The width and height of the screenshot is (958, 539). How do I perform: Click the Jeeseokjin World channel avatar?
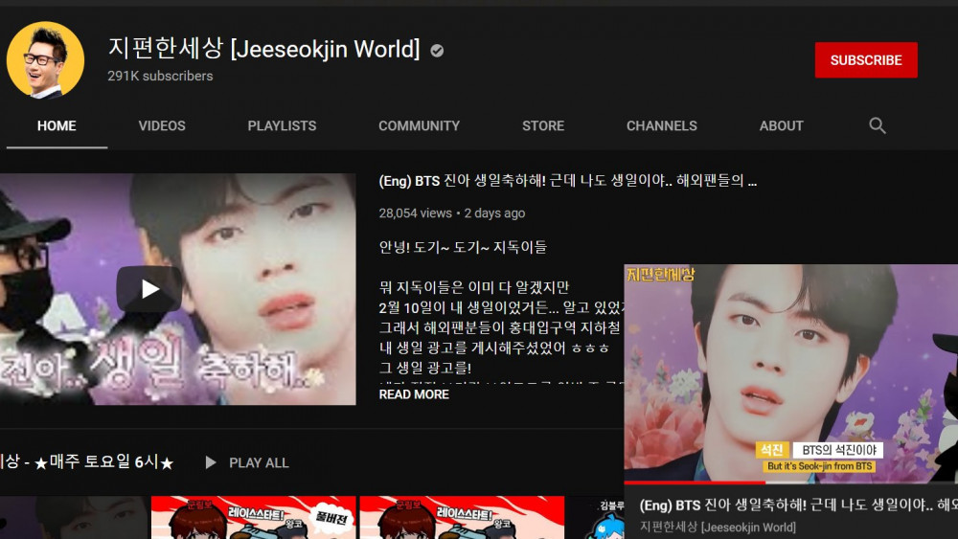[45, 59]
